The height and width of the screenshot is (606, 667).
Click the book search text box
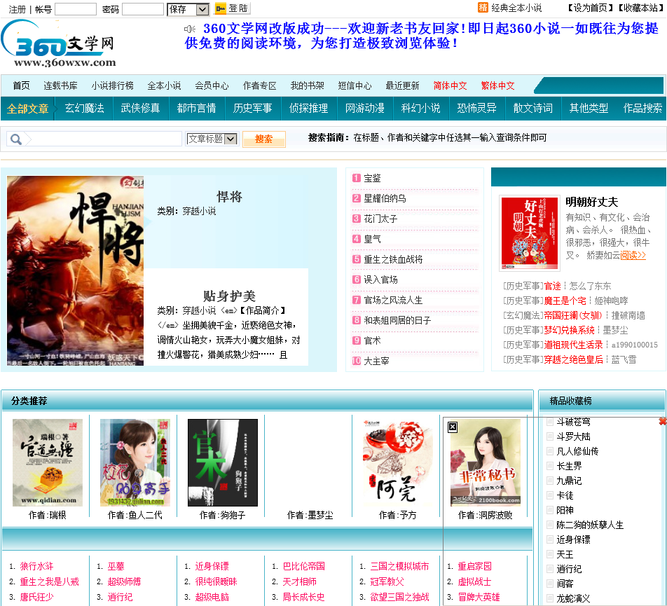pos(106,139)
